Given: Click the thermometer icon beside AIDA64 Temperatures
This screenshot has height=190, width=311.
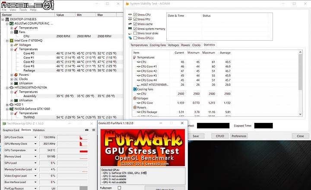Looking at the screenshot, I should pyautogui.click(x=135, y=57).
